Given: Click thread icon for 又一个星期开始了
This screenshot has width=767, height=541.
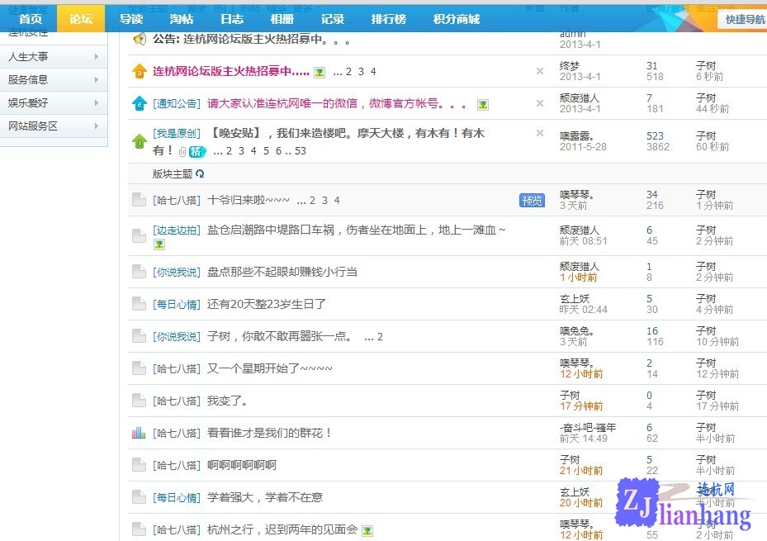Looking at the screenshot, I should (139, 368).
